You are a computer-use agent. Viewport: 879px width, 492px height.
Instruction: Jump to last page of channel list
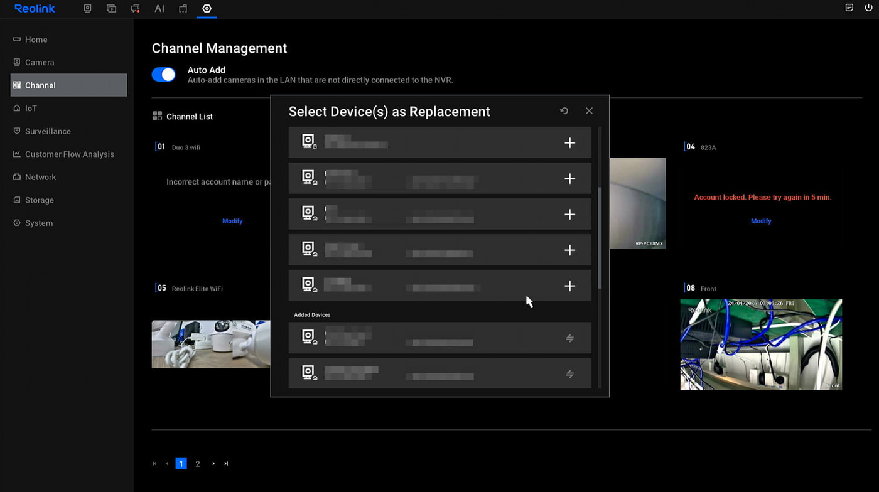(x=226, y=464)
